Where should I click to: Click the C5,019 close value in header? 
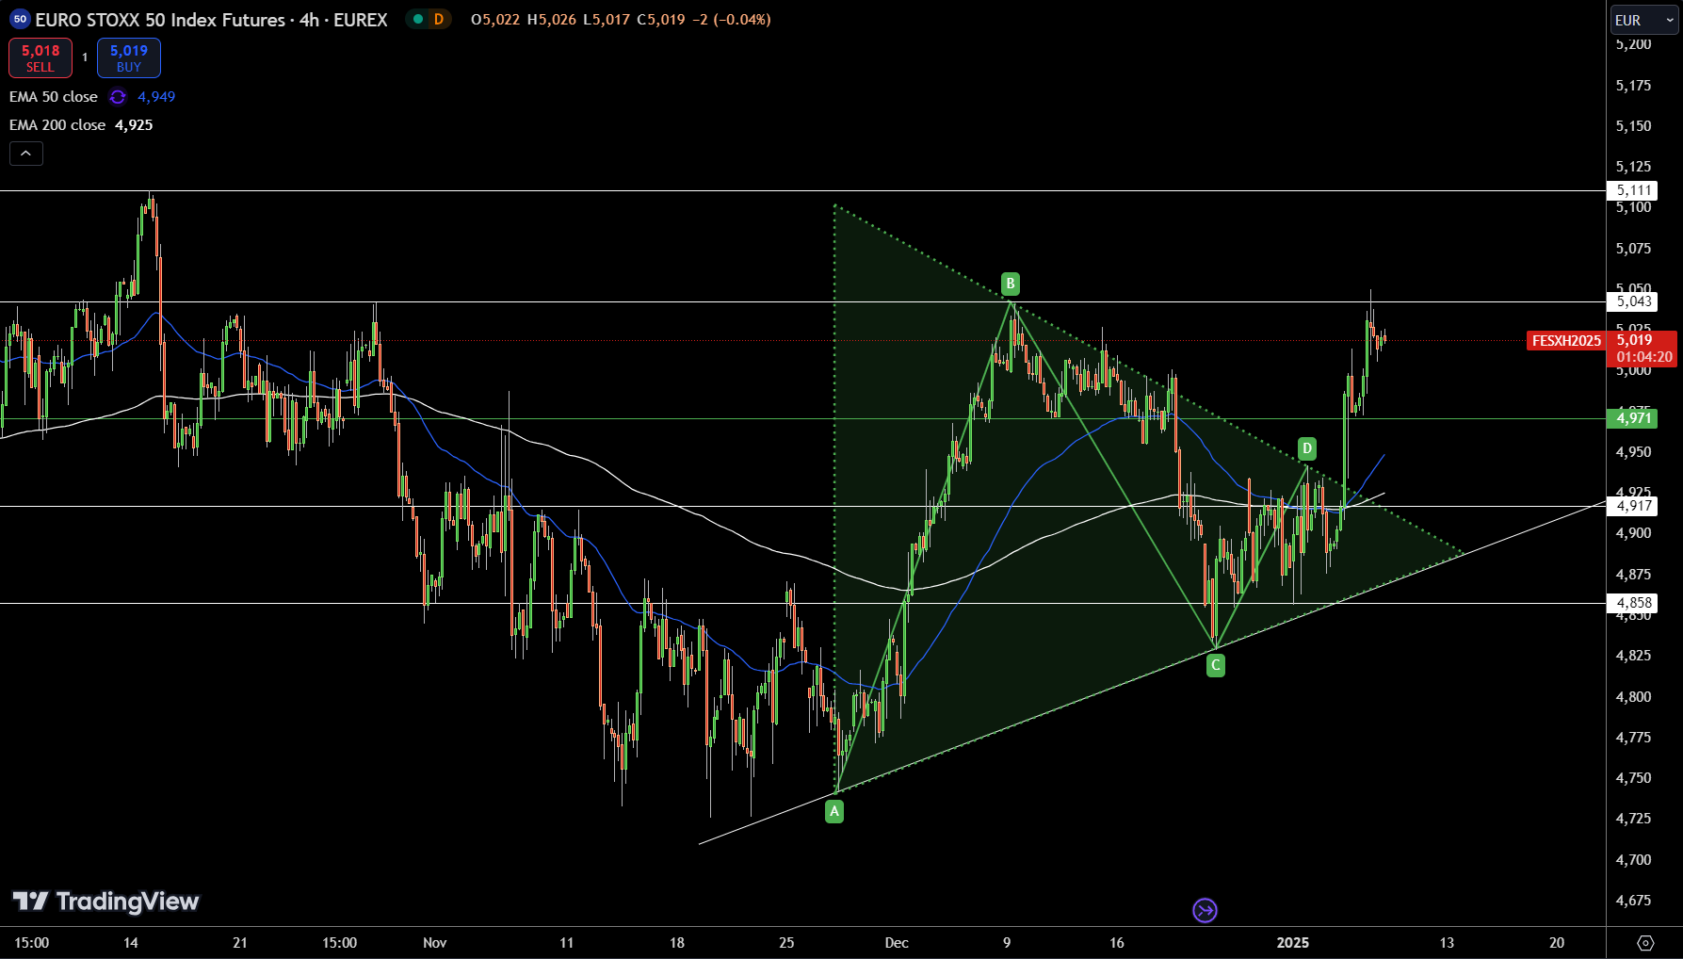[661, 20]
